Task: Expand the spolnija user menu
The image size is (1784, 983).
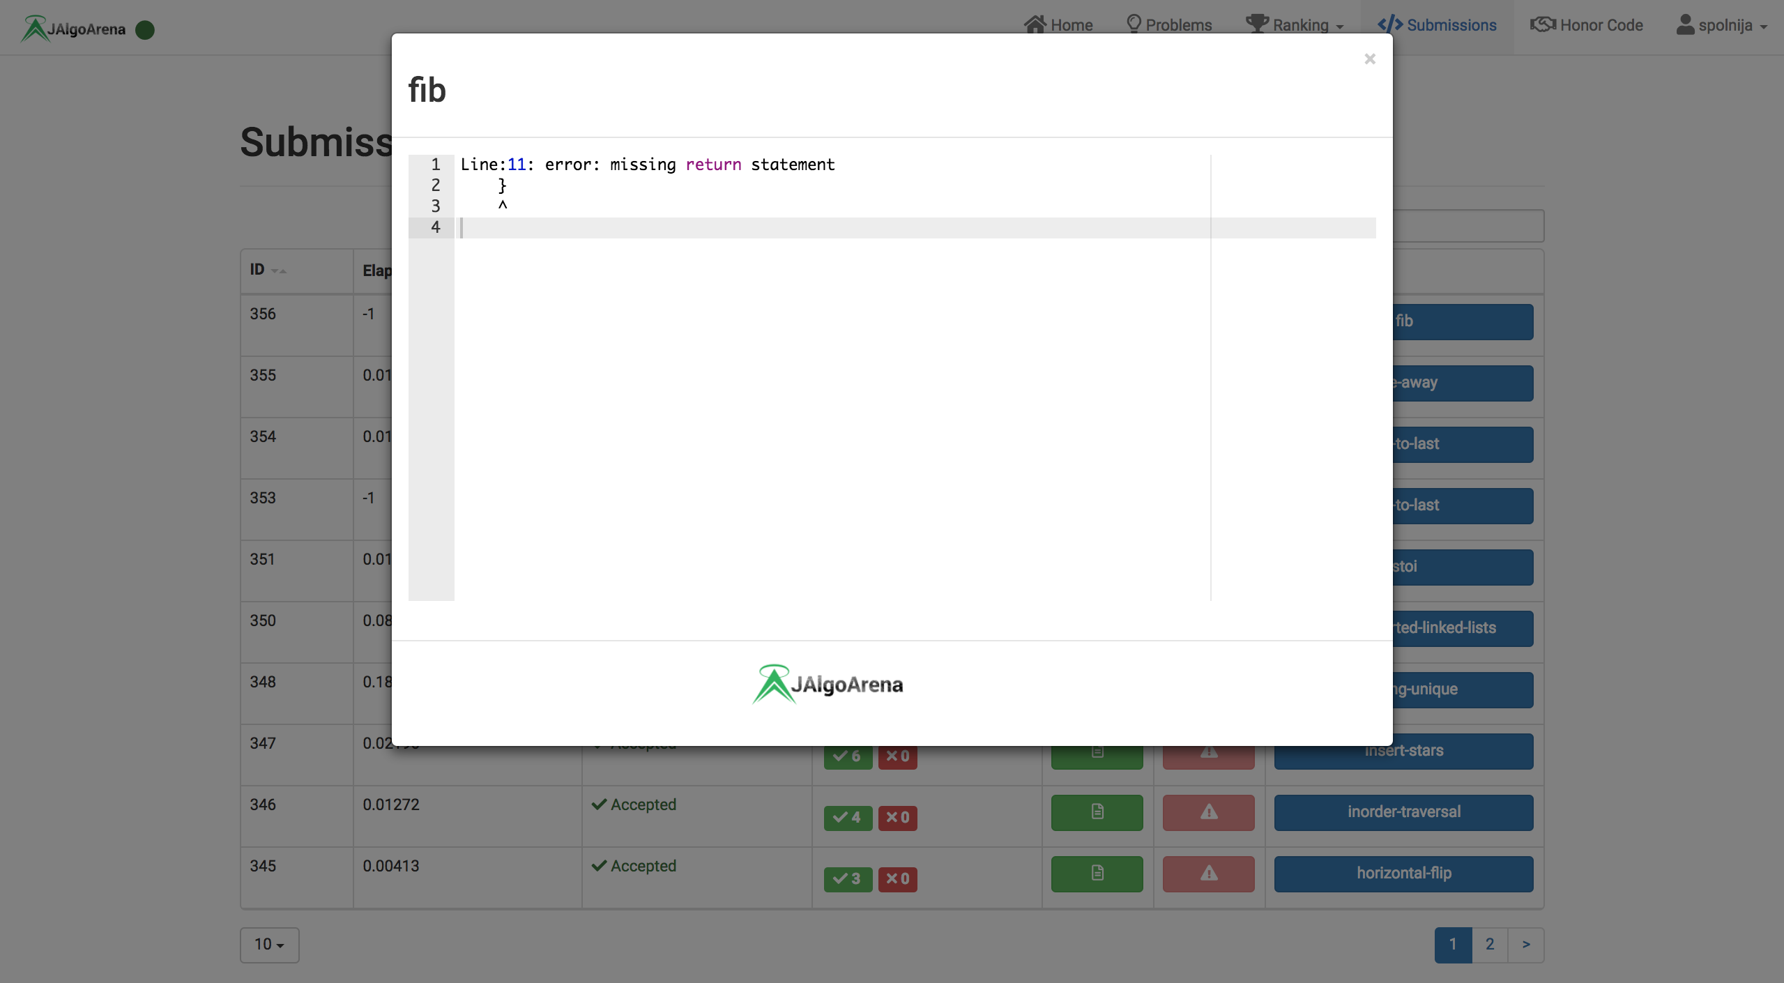Action: pyautogui.click(x=1722, y=26)
